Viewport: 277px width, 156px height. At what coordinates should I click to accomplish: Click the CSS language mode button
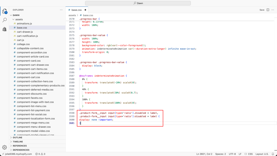click(248, 154)
